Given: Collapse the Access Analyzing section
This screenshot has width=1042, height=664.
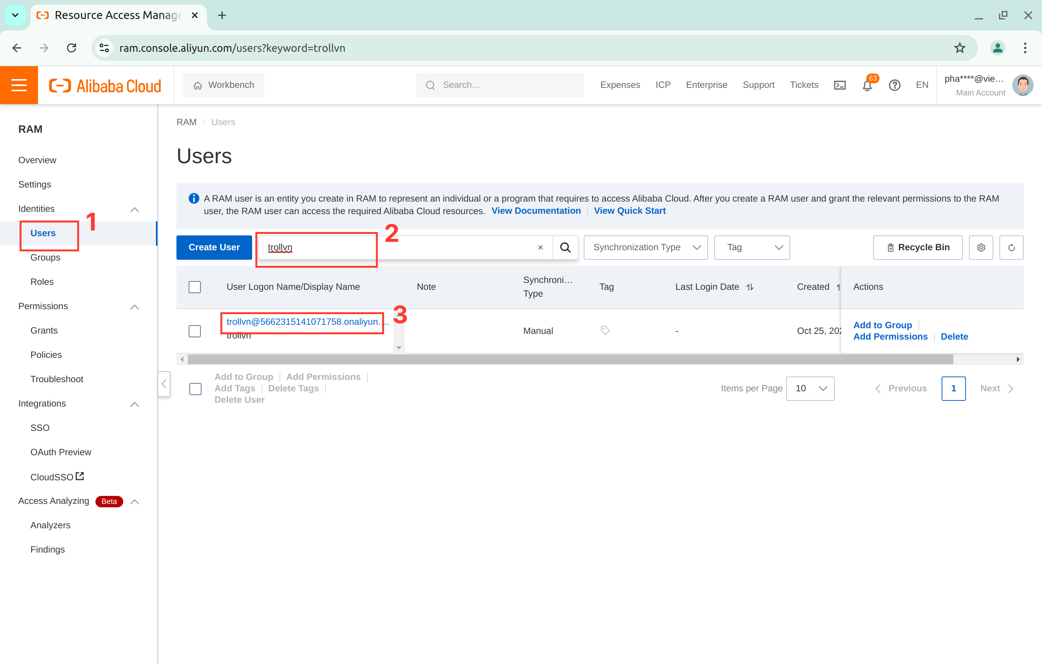Looking at the screenshot, I should click(135, 502).
